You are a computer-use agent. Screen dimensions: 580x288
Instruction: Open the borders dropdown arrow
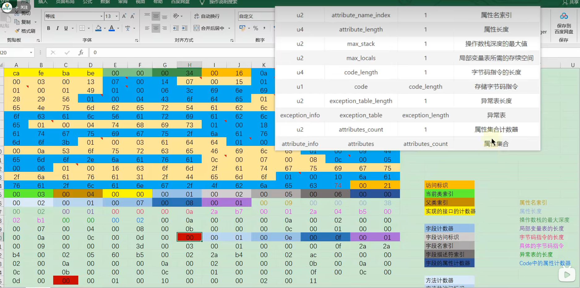[89, 28]
